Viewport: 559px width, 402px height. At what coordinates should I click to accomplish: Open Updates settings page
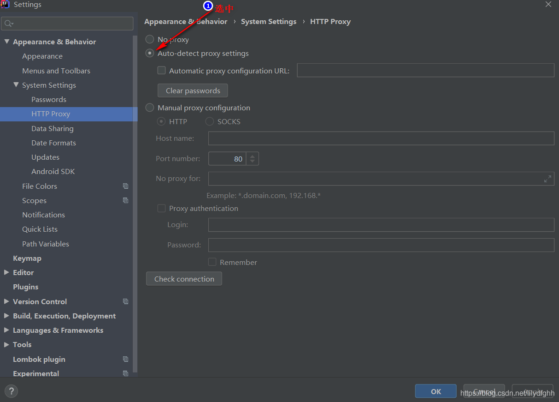(45, 157)
